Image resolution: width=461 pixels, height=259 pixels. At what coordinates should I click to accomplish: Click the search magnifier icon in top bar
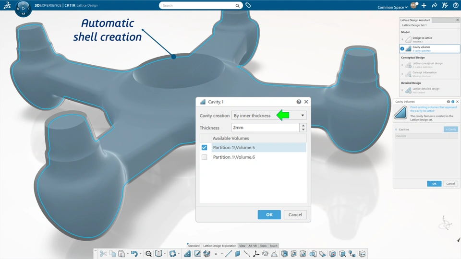[237, 6]
